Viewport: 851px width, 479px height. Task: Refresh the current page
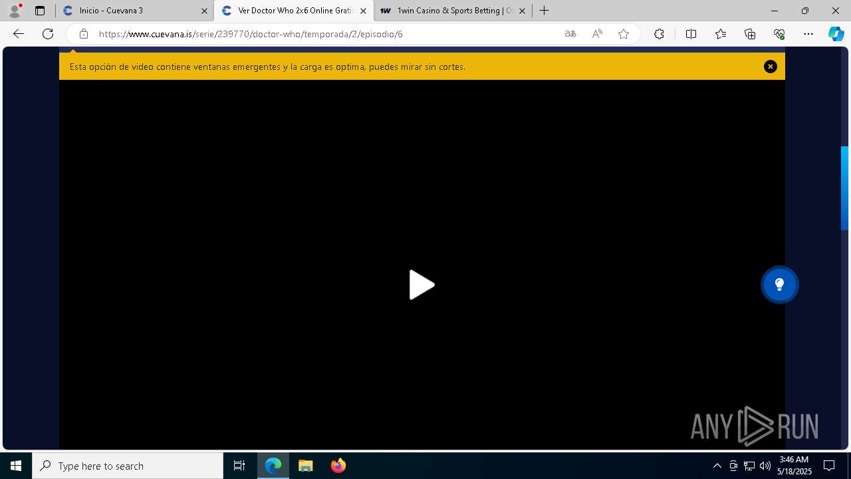[48, 34]
